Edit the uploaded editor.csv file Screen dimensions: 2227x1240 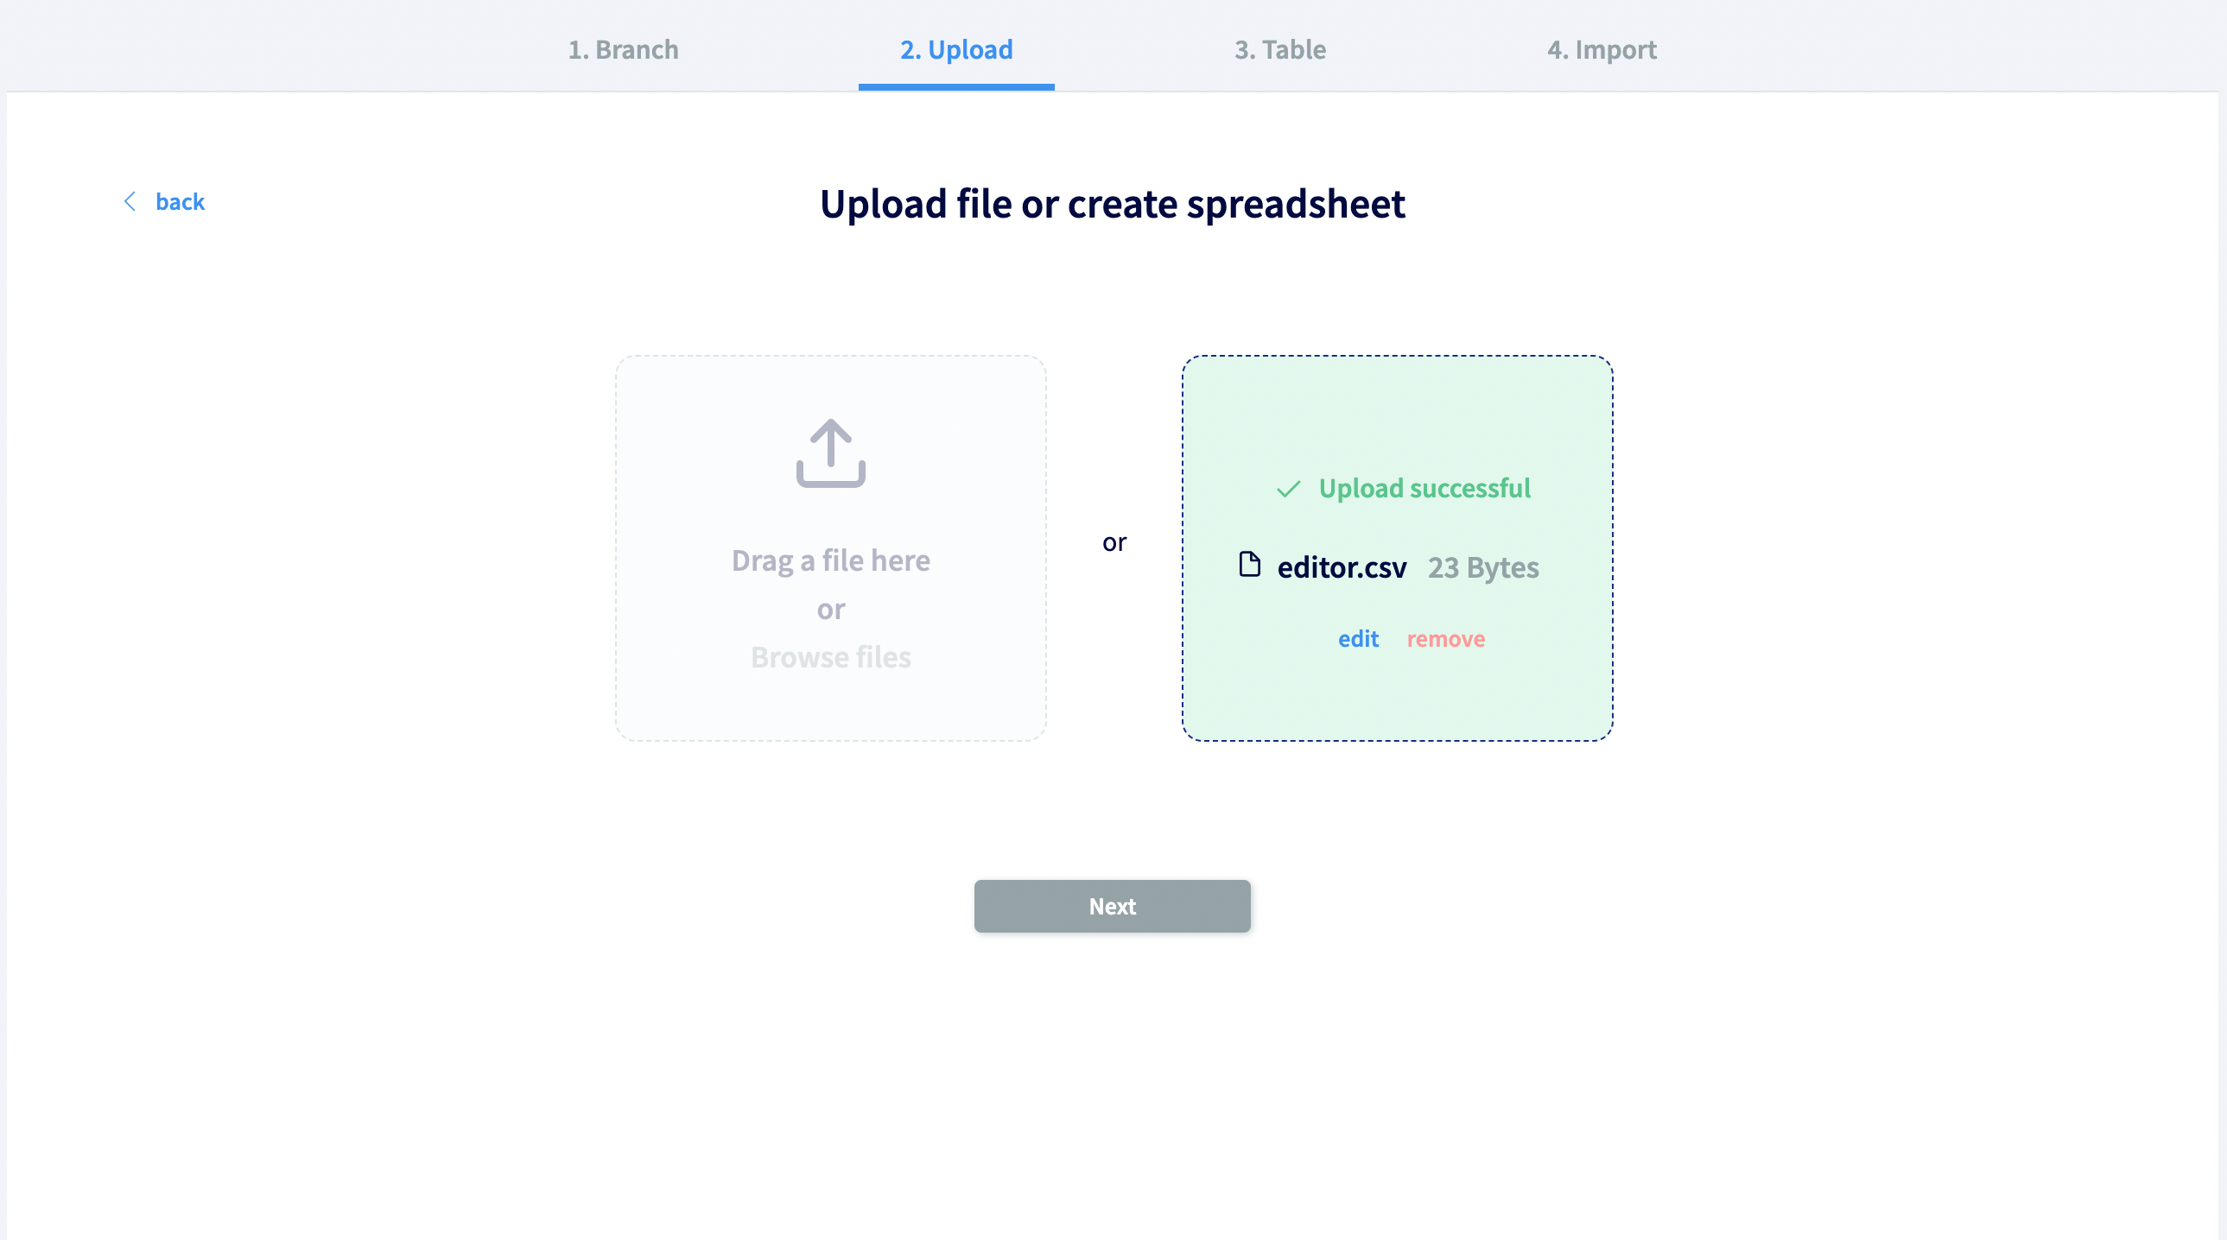click(x=1358, y=640)
